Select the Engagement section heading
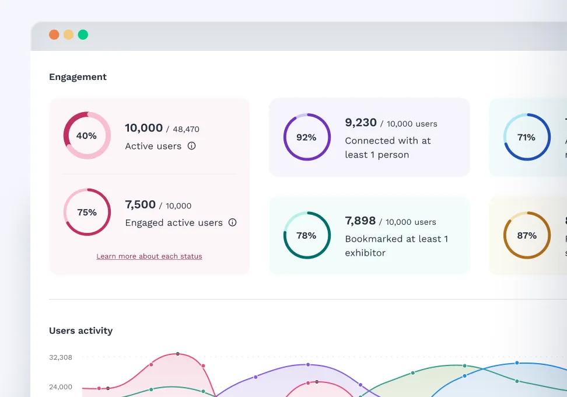 (x=78, y=76)
